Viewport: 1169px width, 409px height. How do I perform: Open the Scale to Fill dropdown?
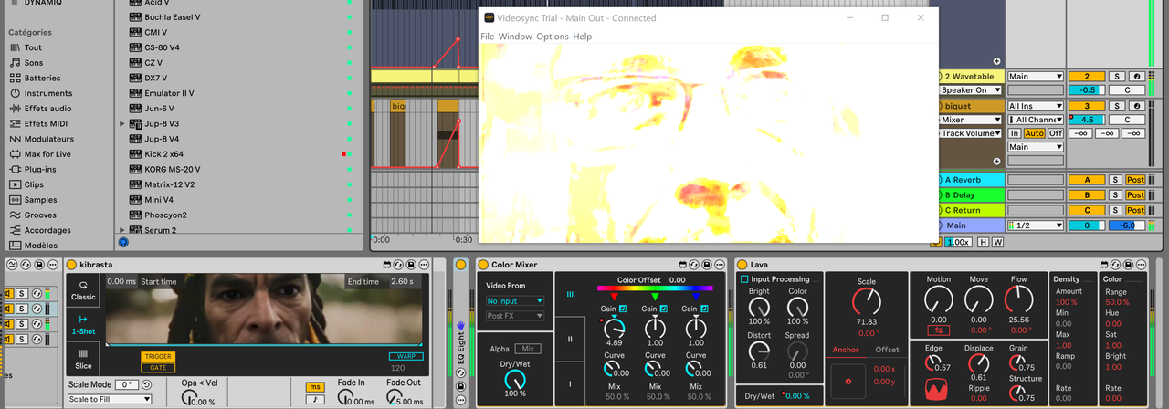click(110, 399)
